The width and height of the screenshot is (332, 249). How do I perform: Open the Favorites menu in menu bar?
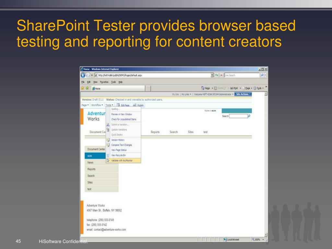tap(104, 82)
